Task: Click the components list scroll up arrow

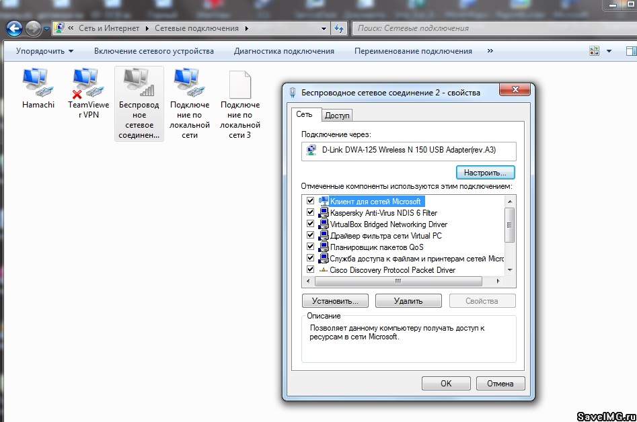Action: (510, 202)
